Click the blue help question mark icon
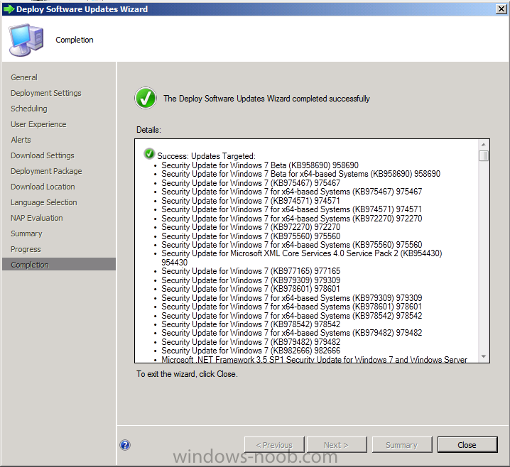 point(125,445)
